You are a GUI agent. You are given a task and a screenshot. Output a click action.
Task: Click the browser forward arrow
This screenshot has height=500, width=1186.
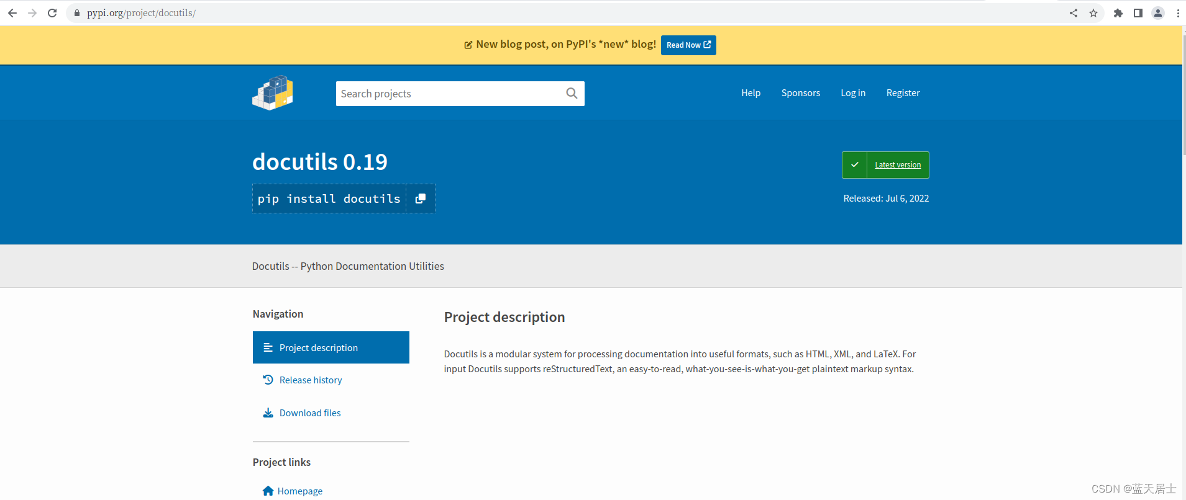click(x=32, y=12)
